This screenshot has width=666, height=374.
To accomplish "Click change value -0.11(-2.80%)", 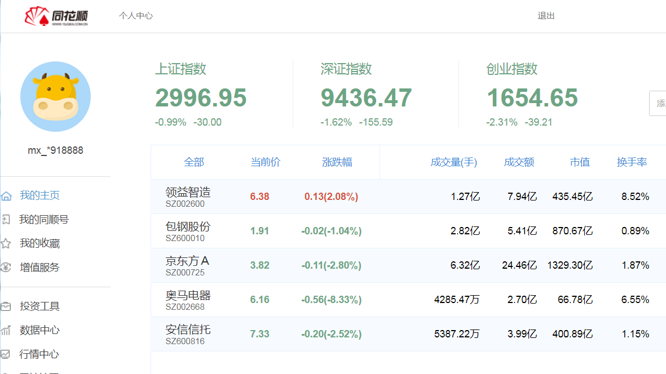I will click(x=331, y=265).
